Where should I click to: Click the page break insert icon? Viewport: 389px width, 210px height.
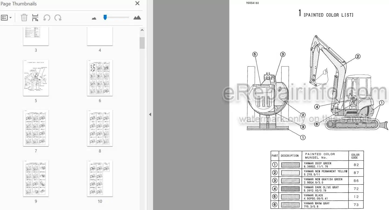[35, 18]
